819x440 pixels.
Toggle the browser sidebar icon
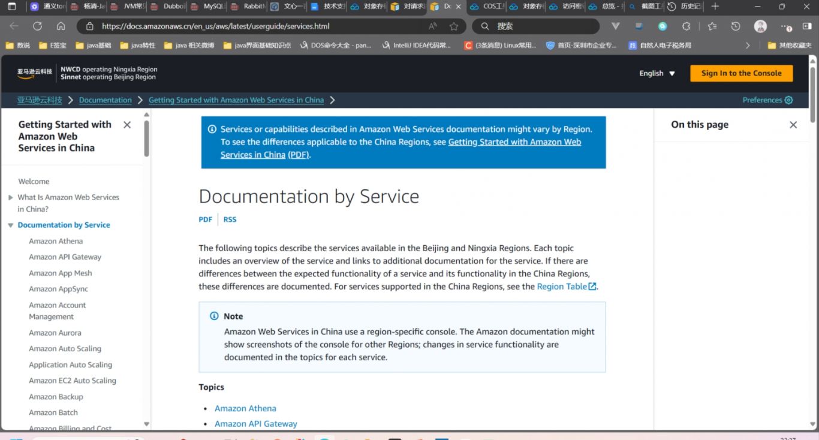point(807,26)
